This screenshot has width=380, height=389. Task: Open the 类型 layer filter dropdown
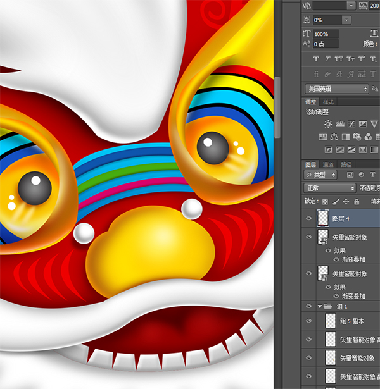pos(320,175)
